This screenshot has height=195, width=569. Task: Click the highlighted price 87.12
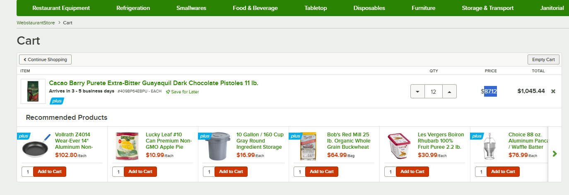[490, 91]
